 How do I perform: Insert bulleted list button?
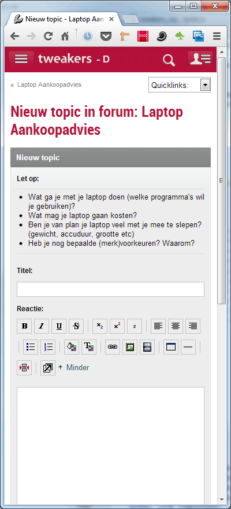(x=31, y=347)
